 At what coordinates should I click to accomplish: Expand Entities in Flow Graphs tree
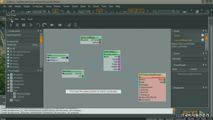[8, 87]
